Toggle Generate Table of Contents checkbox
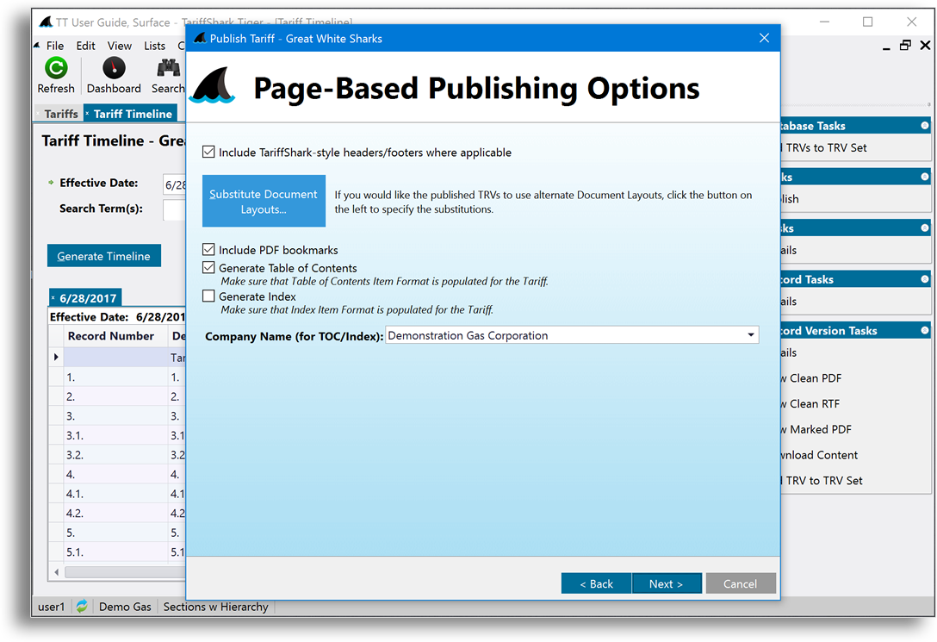The image size is (937, 642). (208, 267)
